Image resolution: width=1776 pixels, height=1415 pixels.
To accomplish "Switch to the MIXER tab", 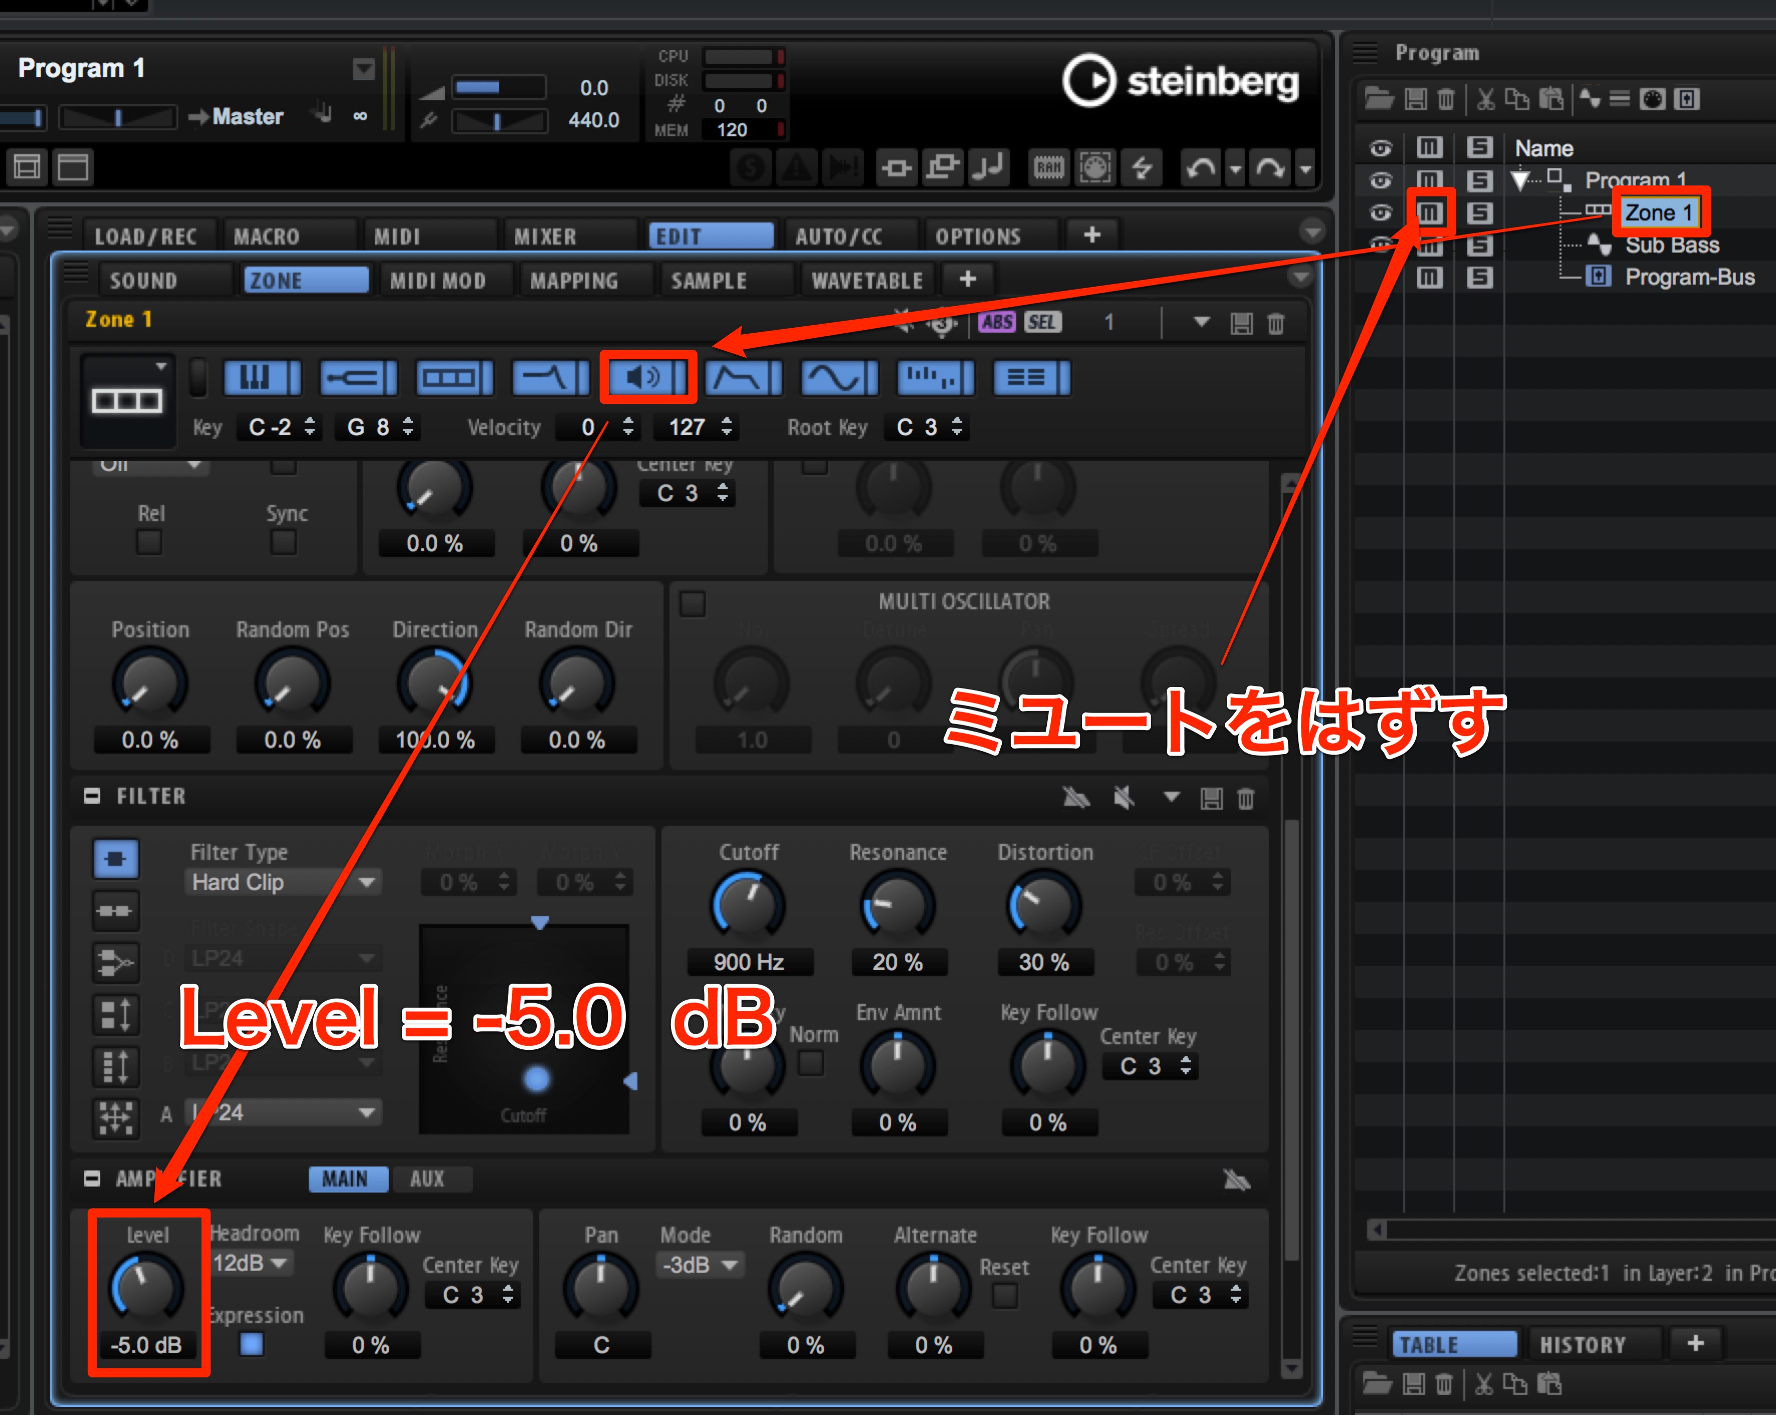I will [545, 237].
